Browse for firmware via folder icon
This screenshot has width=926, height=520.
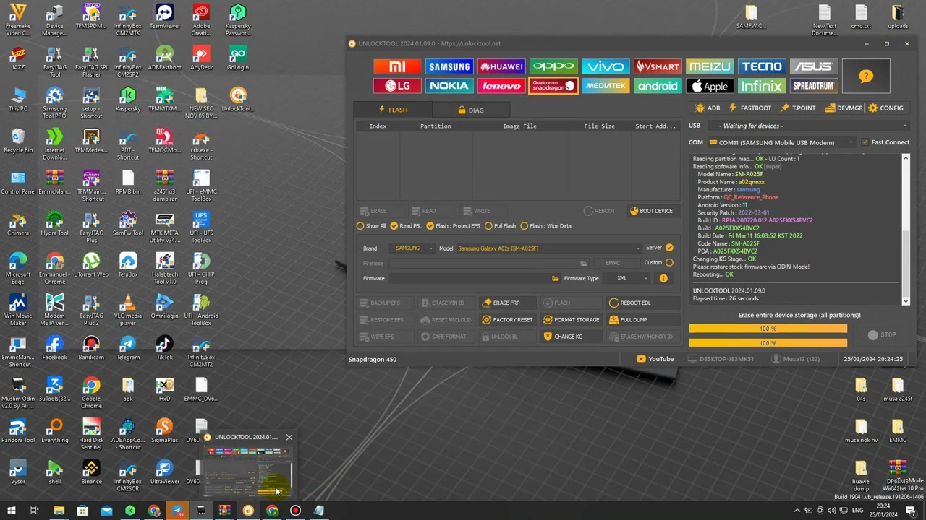tap(556, 278)
